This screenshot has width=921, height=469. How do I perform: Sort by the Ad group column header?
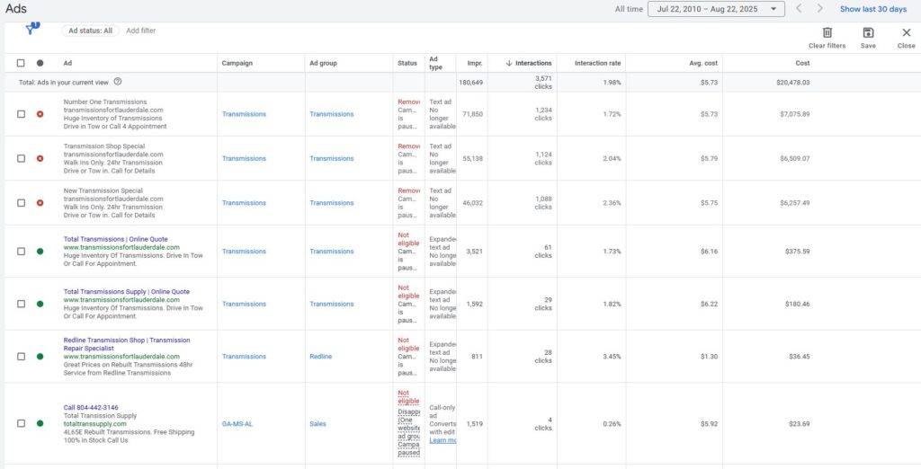click(x=323, y=63)
